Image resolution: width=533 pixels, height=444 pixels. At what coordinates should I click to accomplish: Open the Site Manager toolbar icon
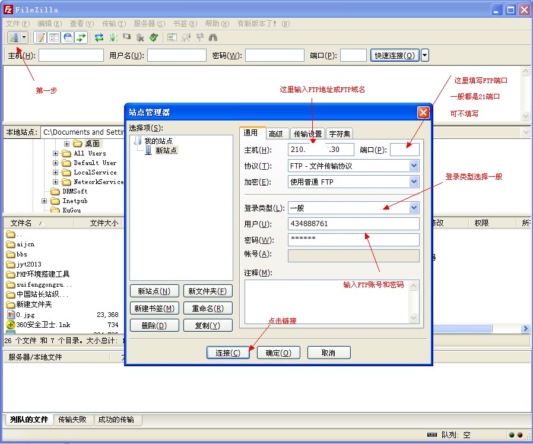point(14,37)
